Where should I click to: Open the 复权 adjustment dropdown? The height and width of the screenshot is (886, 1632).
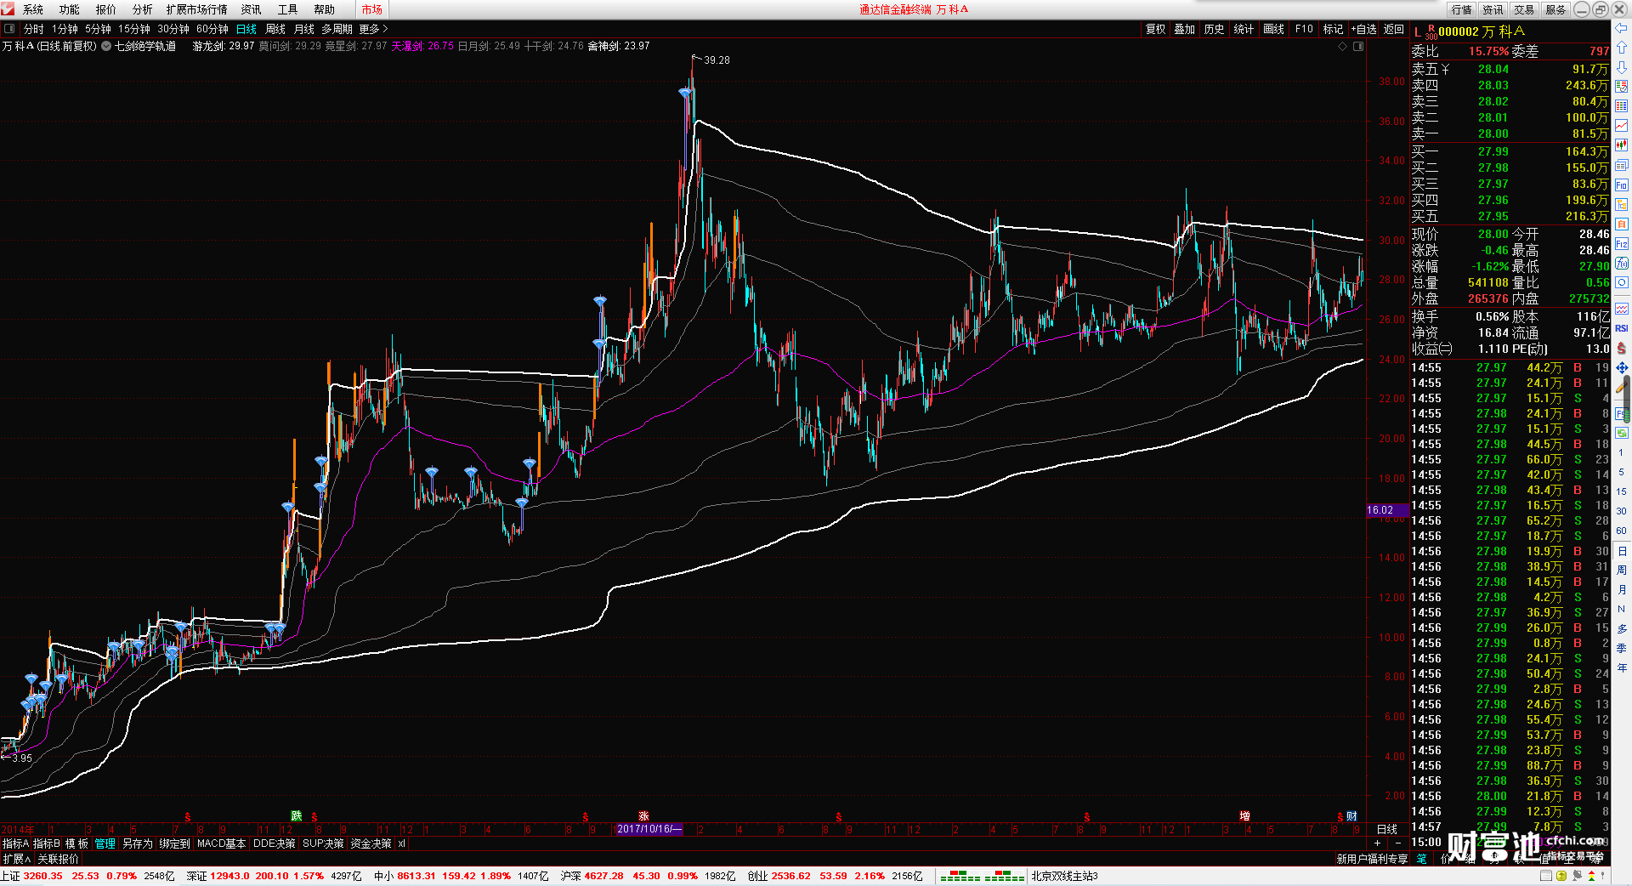tap(1156, 29)
